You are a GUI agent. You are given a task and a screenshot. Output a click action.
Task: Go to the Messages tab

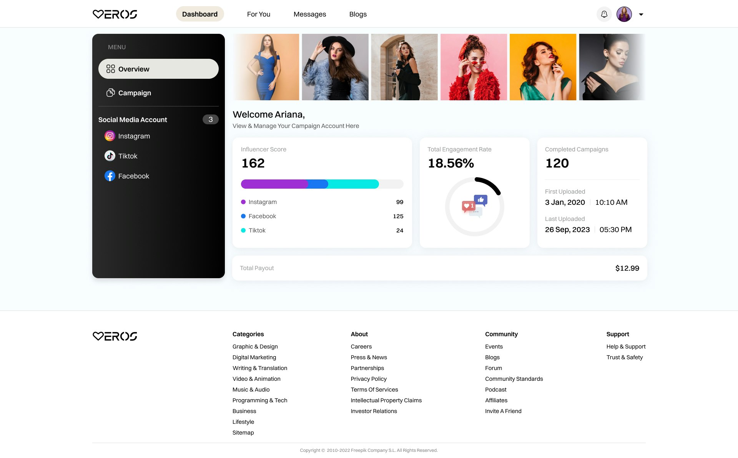[309, 14]
